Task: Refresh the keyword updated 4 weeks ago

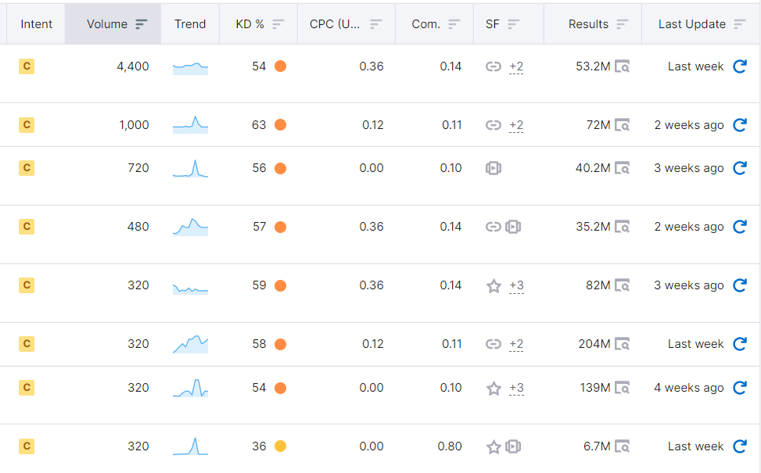Action: [x=739, y=388]
